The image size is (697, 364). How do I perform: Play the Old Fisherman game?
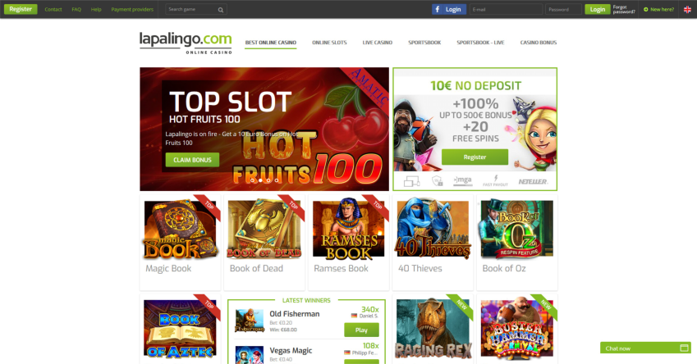(x=361, y=330)
